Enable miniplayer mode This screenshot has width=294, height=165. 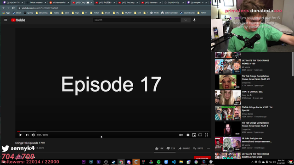pyautogui.click(x=194, y=135)
